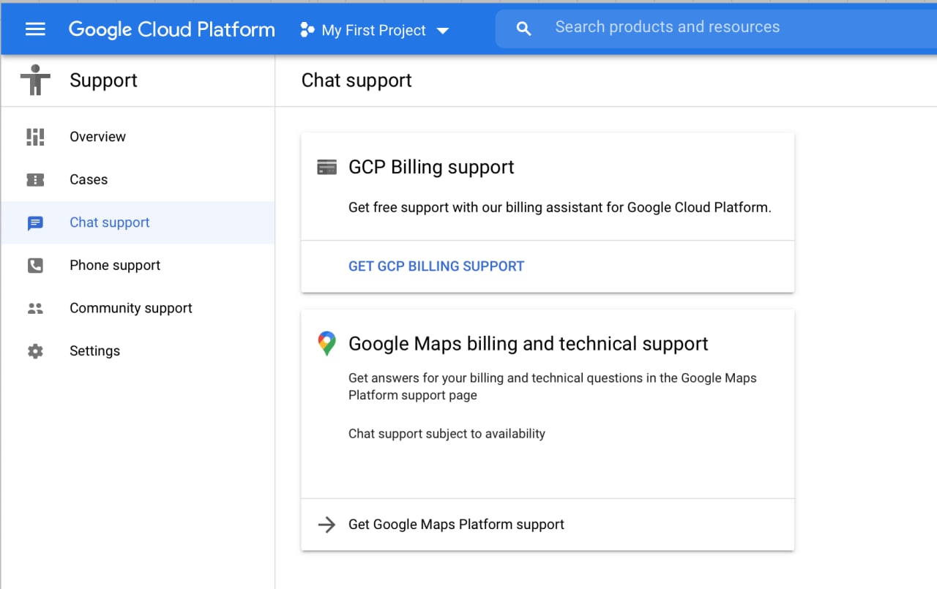937x589 pixels.
Task: Click the GCP Billing support card heading
Action: click(x=431, y=167)
